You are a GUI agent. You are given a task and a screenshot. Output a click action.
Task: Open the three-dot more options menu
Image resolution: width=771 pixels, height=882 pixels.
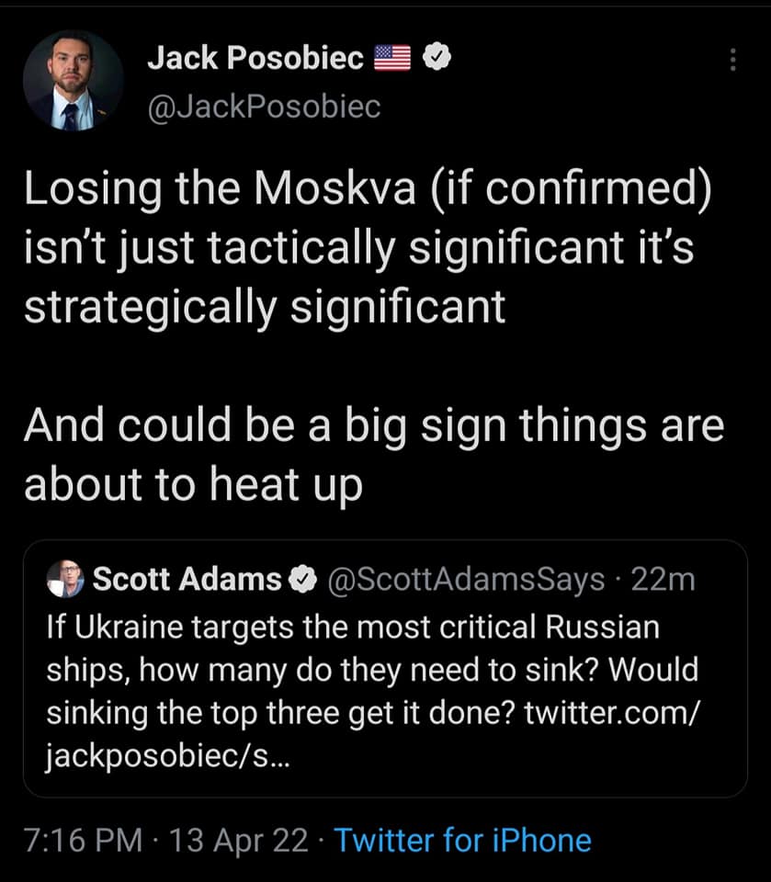tap(732, 60)
